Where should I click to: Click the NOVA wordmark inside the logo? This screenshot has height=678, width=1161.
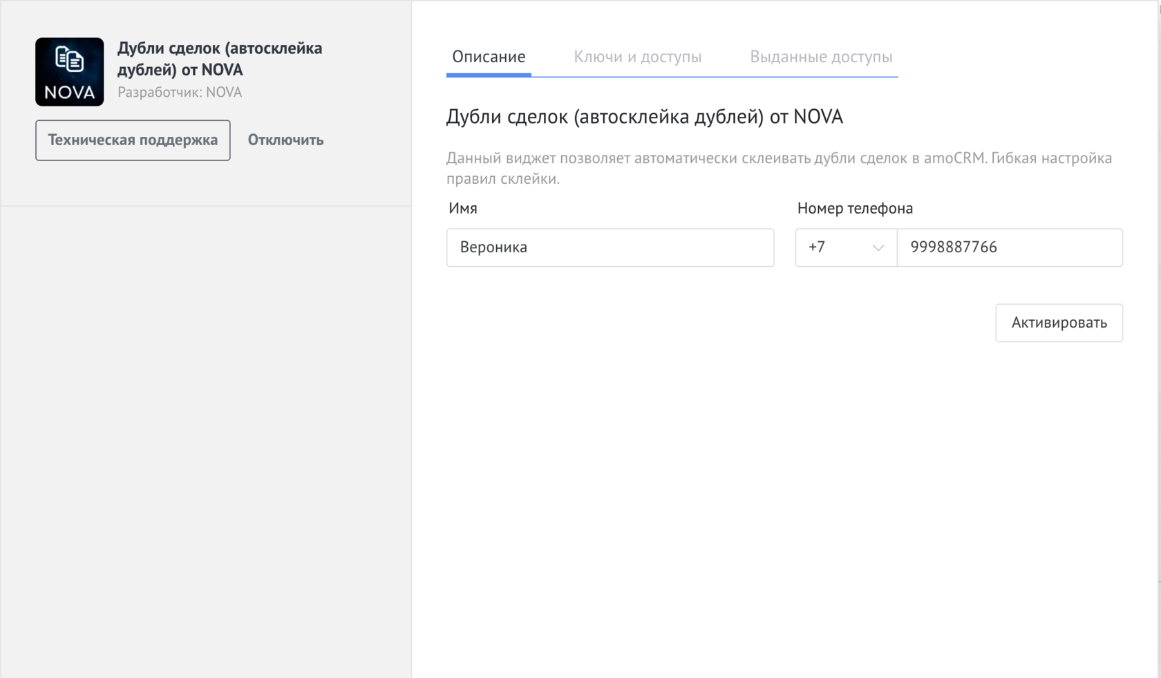coord(69,93)
